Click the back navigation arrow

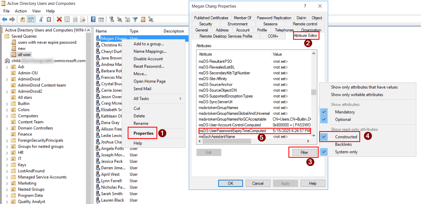[4, 19]
